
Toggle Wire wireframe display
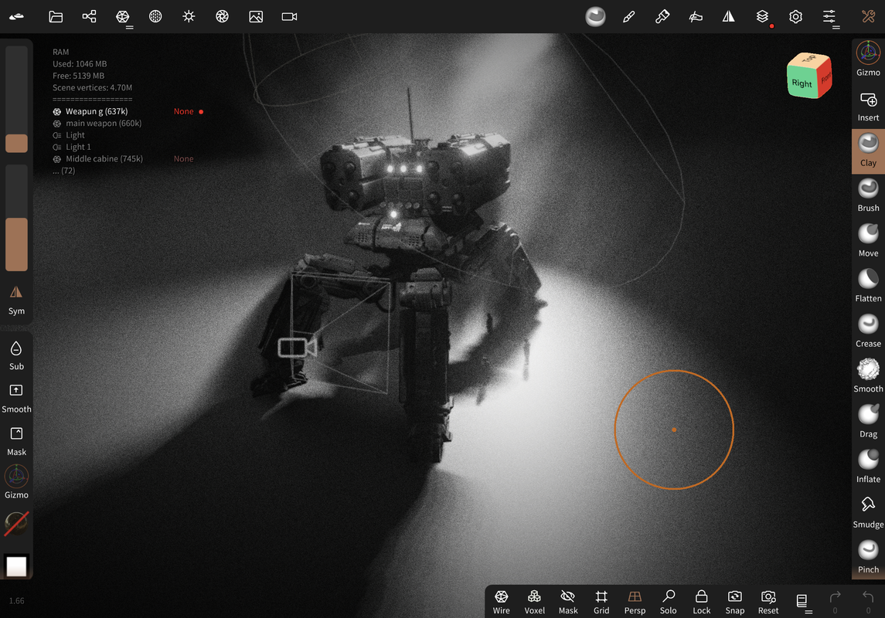[501, 602]
